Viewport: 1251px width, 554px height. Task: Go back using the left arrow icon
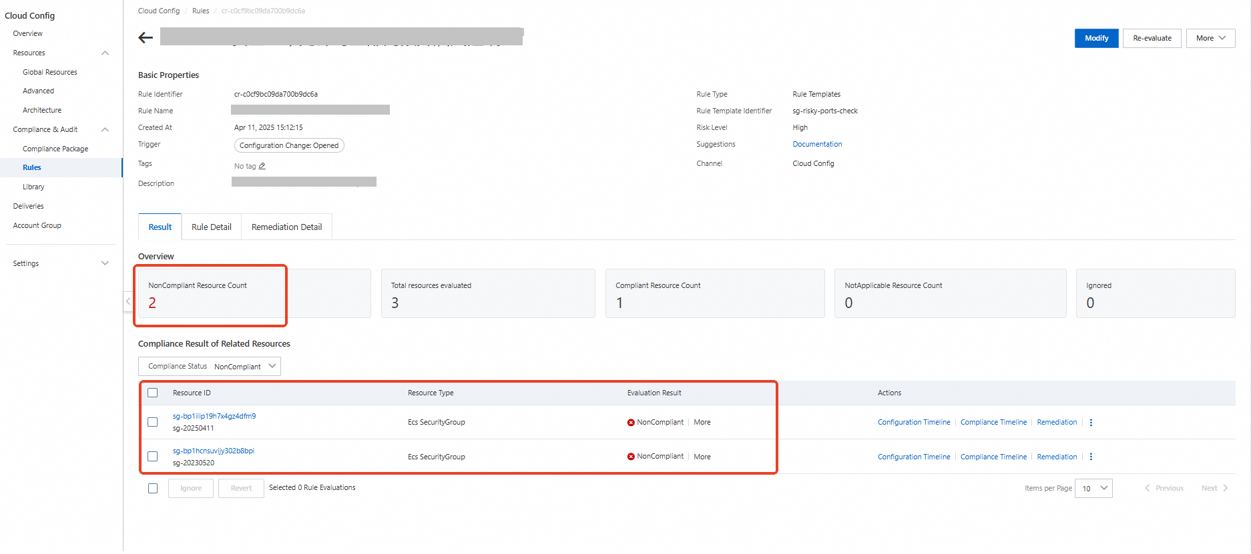click(146, 38)
